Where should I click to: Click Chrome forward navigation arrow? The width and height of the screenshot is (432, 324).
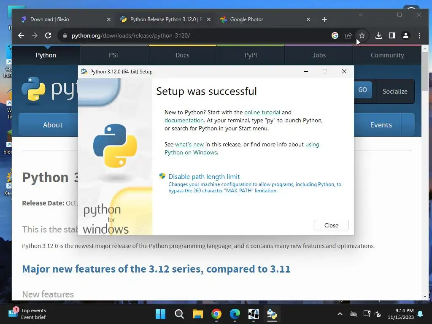coord(35,35)
